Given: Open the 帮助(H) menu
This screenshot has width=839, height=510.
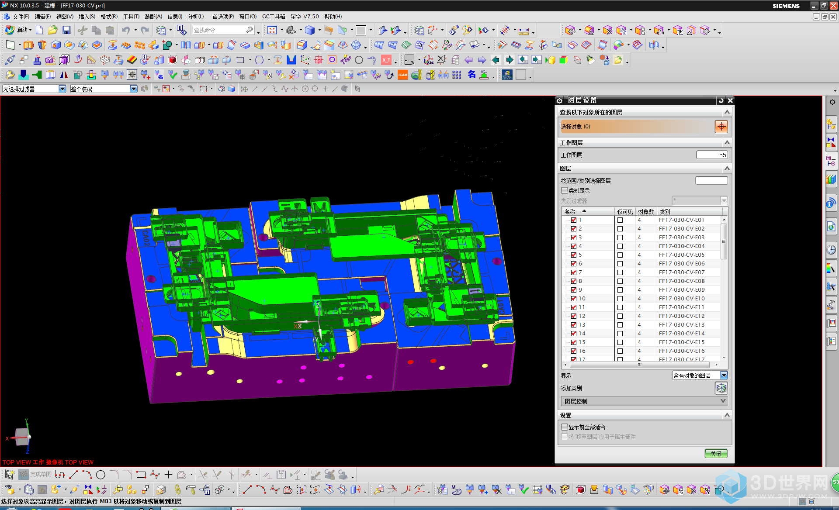Looking at the screenshot, I should (x=333, y=17).
